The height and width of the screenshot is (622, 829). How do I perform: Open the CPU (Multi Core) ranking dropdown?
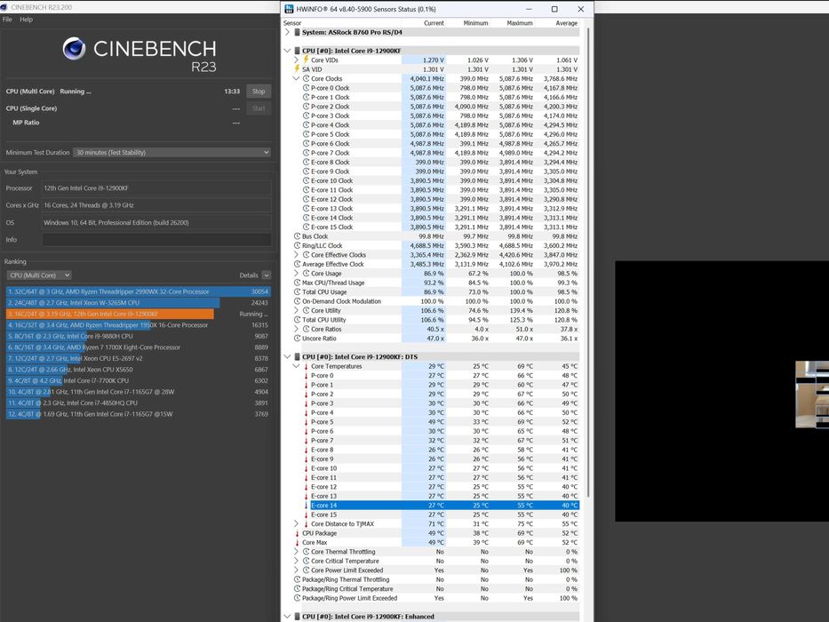pos(38,275)
